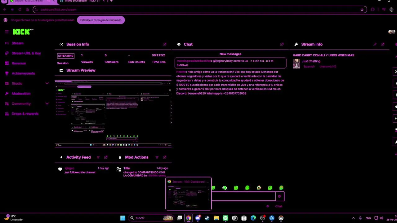Toggle the Kick sidebar hamburger menu

[7, 32]
